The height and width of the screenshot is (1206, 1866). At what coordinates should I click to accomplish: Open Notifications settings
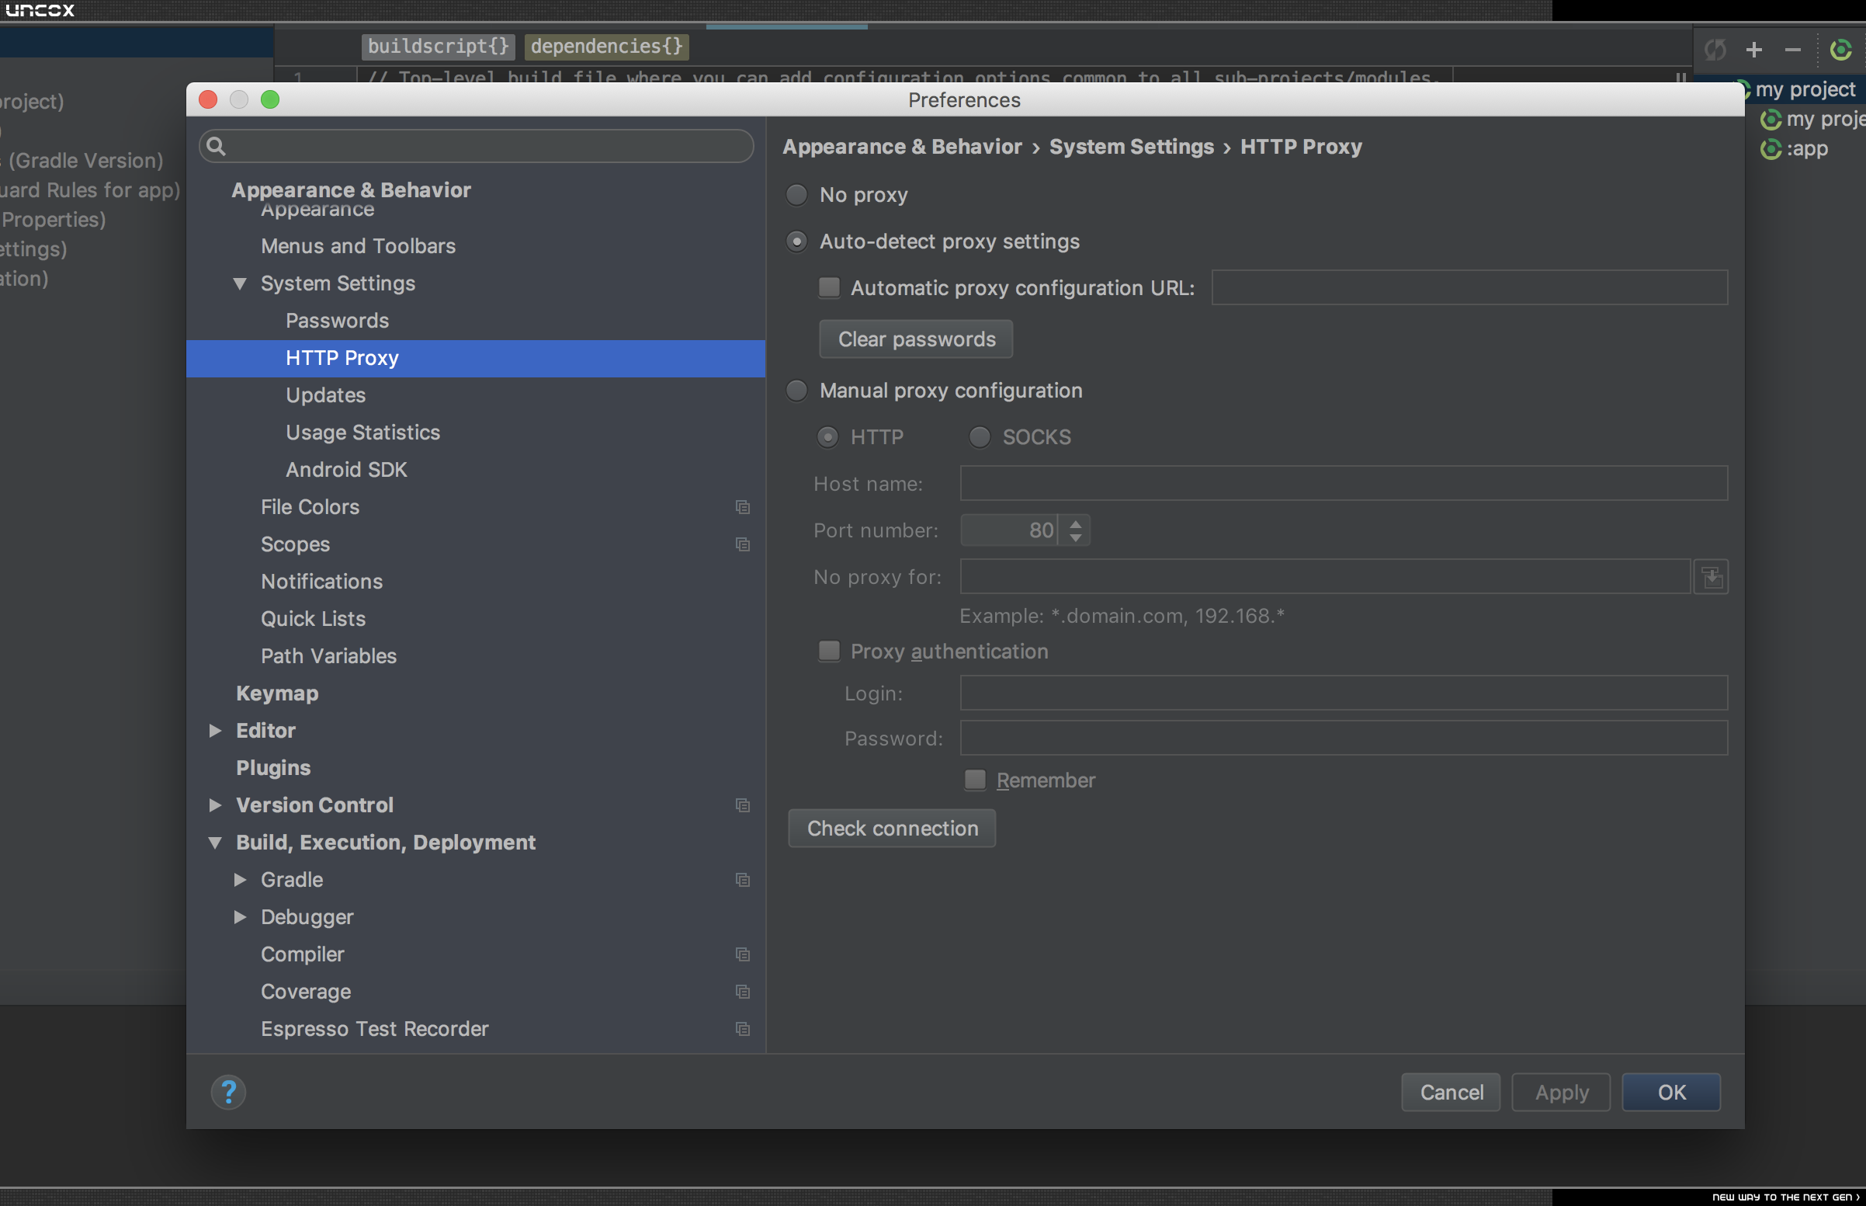pyautogui.click(x=321, y=581)
